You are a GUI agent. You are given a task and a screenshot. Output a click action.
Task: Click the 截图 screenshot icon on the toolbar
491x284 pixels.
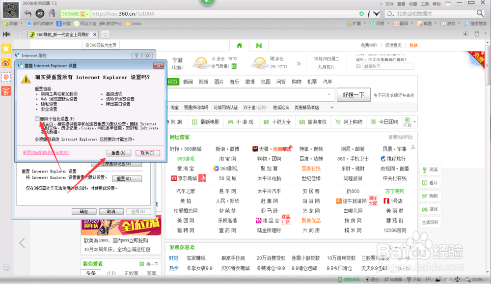pos(420,23)
